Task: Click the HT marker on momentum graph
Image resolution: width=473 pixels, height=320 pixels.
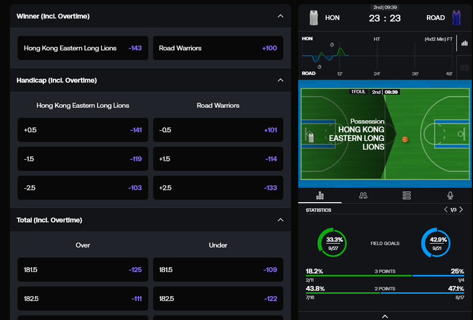Action: click(377, 39)
